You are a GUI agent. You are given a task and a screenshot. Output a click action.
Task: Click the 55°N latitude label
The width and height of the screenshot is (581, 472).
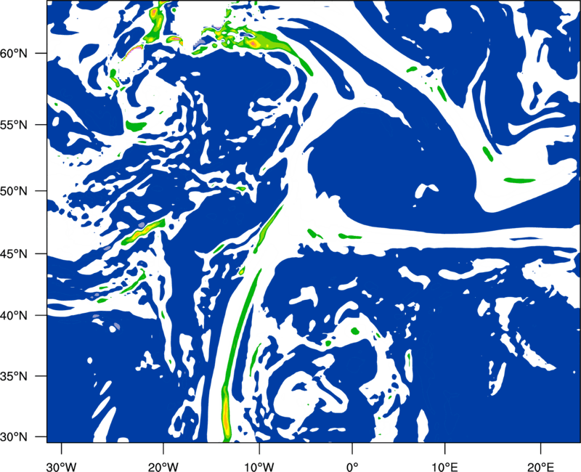pos(14,125)
